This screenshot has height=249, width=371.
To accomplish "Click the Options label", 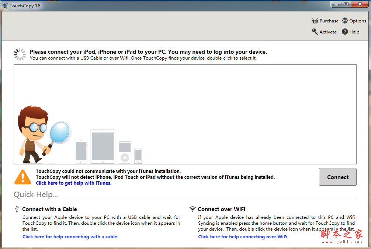I will (358, 21).
